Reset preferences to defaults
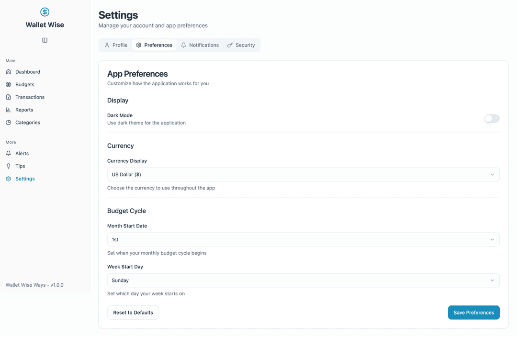 [x=133, y=312]
